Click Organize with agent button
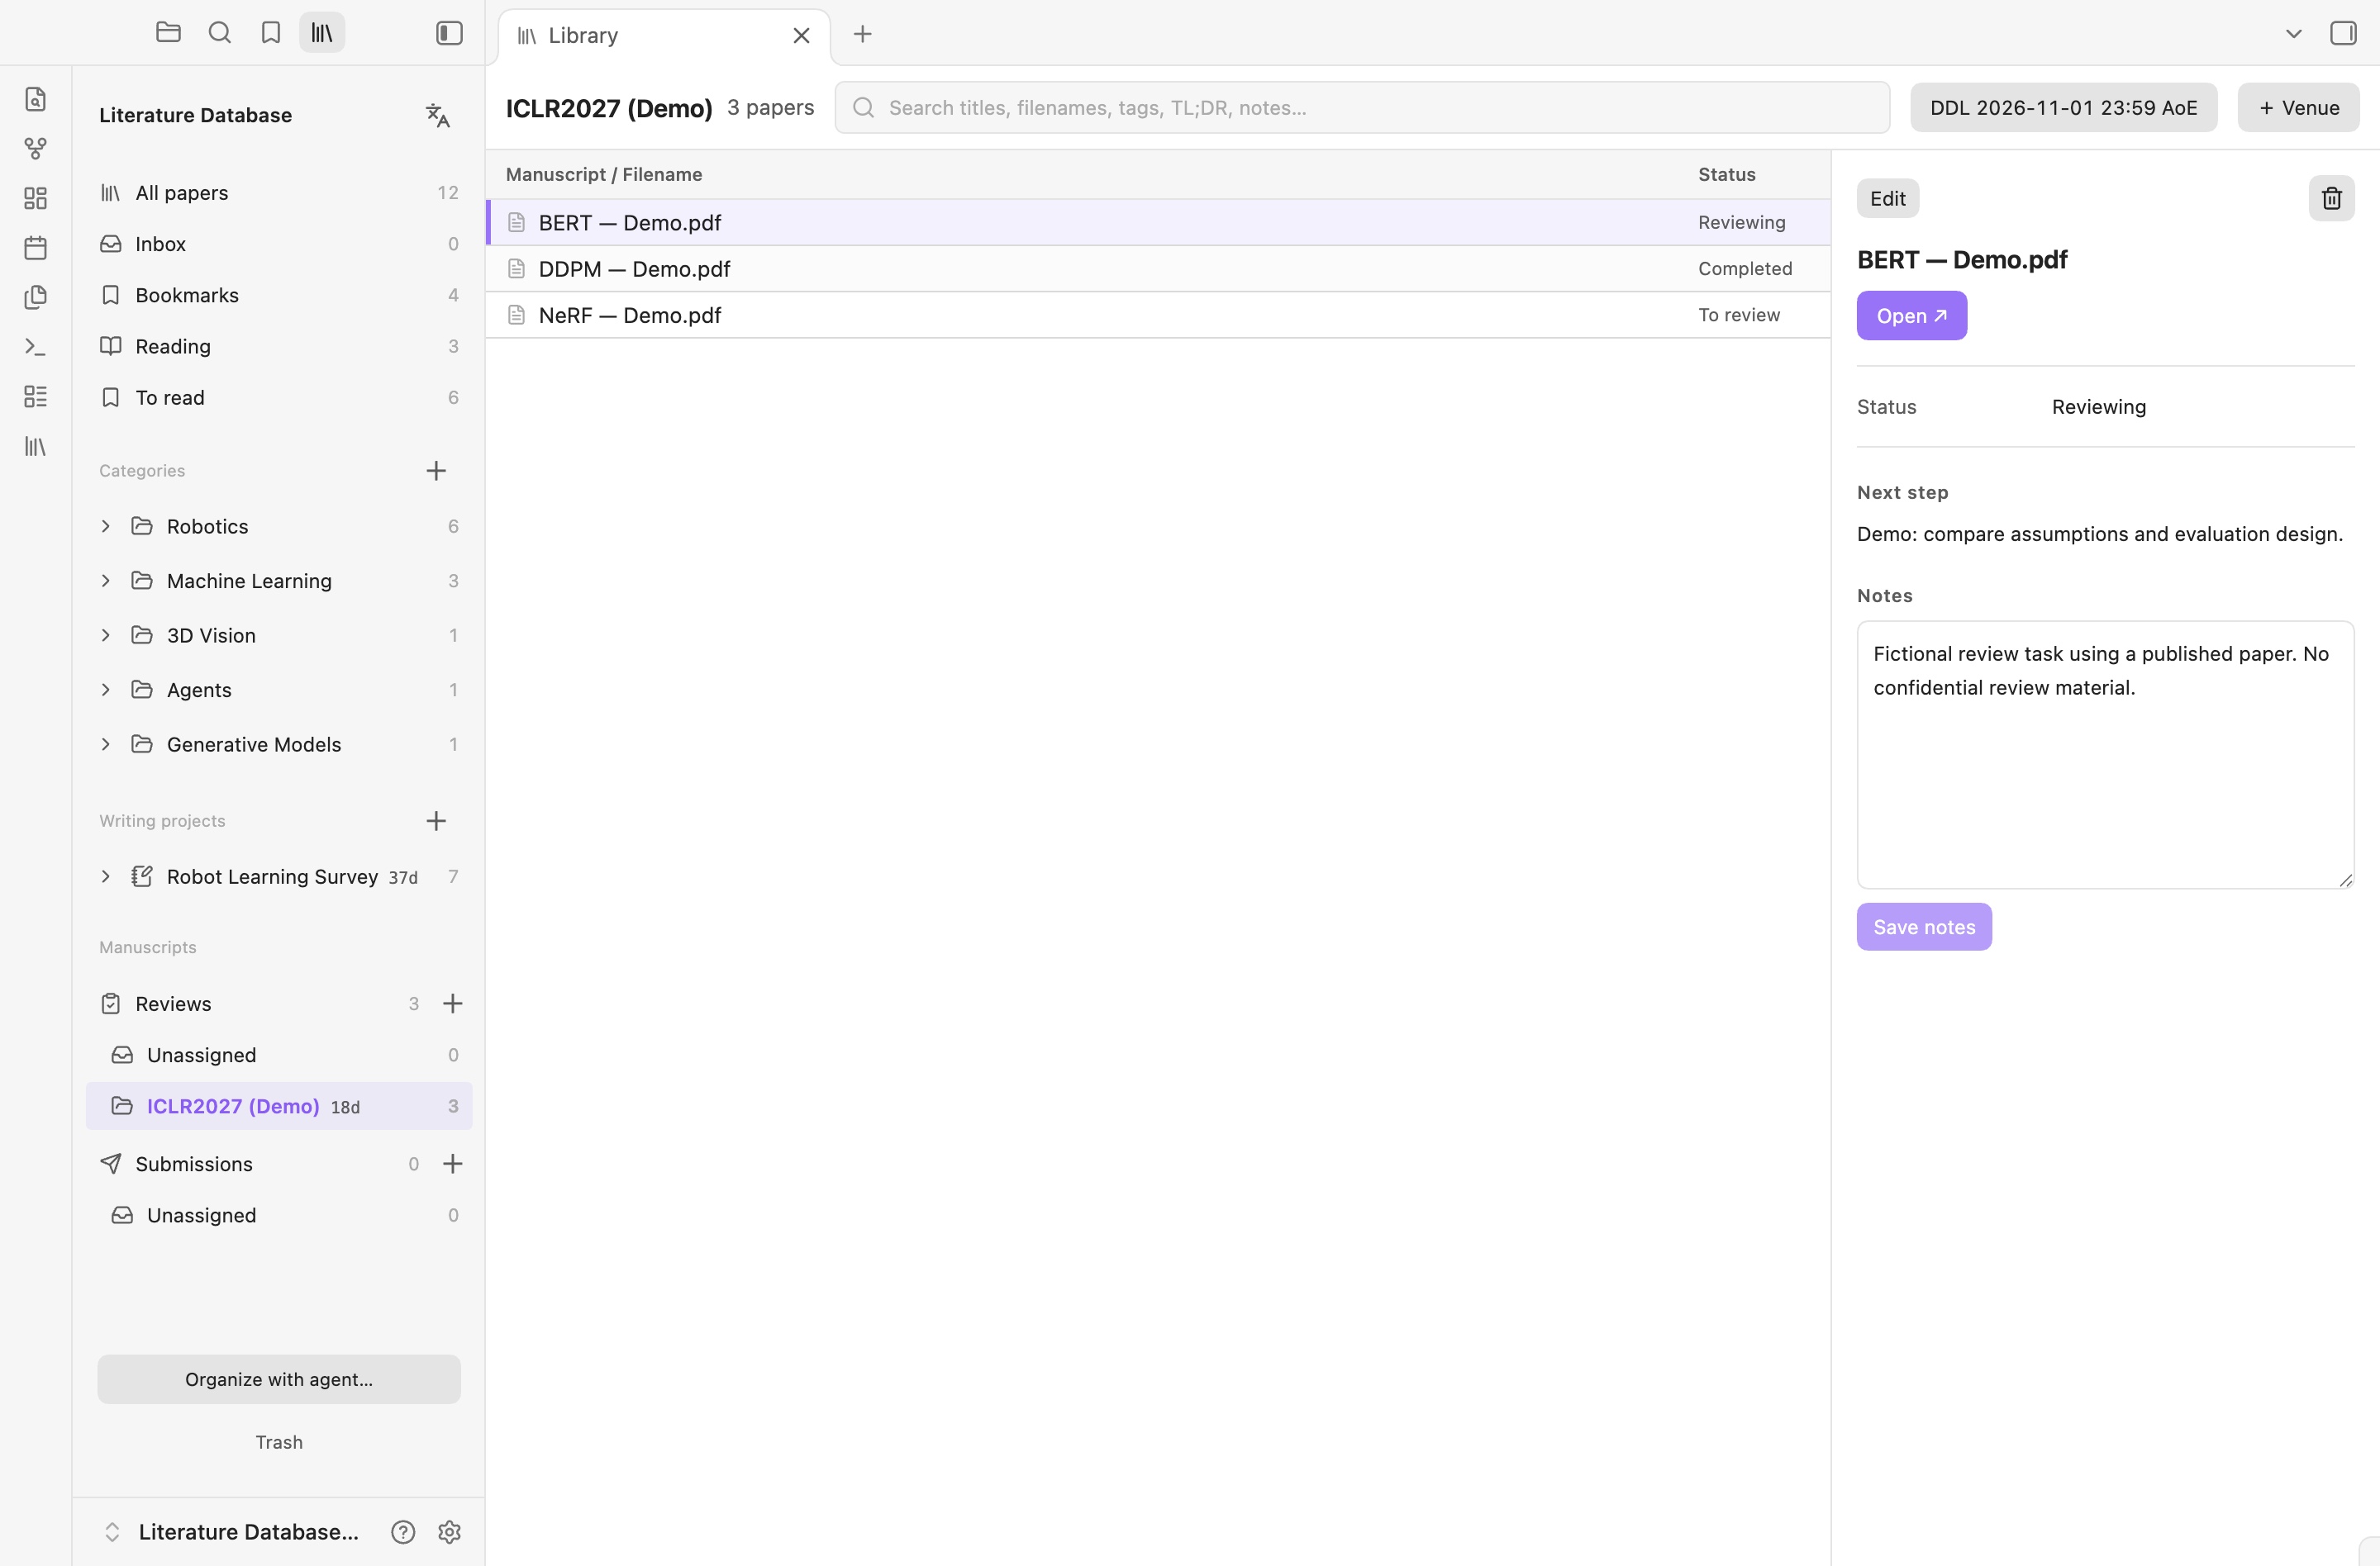Screen dimensions: 2380x1566 click(x=279, y=1379)
